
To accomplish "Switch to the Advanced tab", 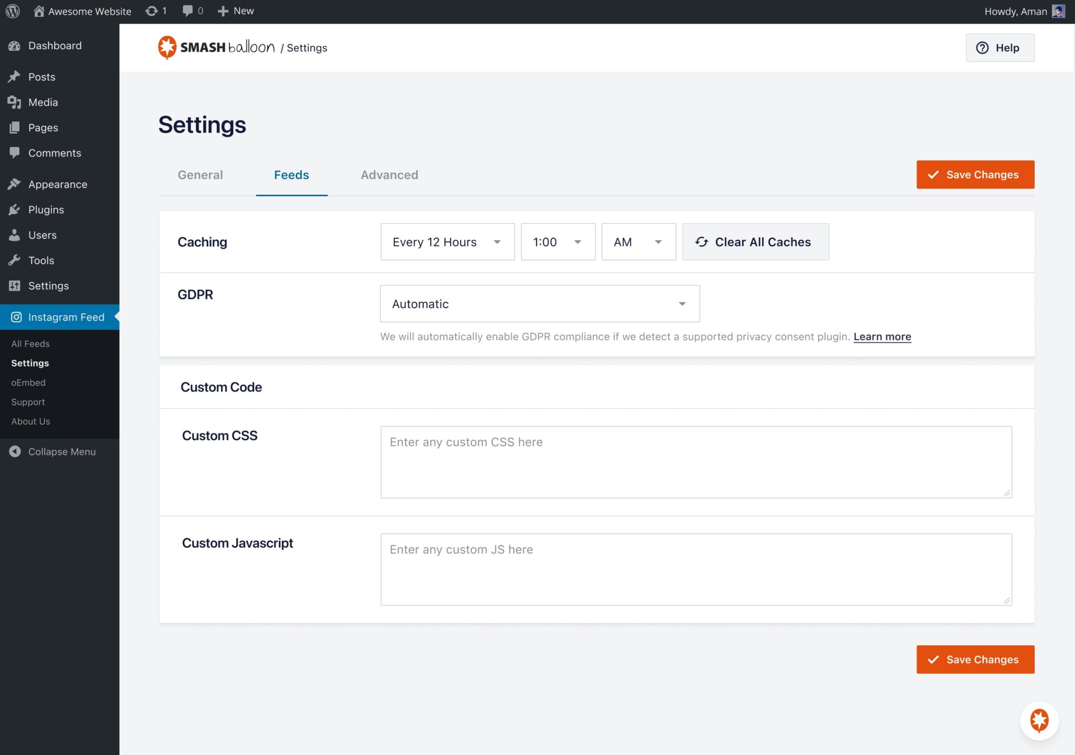I will 389,175.
